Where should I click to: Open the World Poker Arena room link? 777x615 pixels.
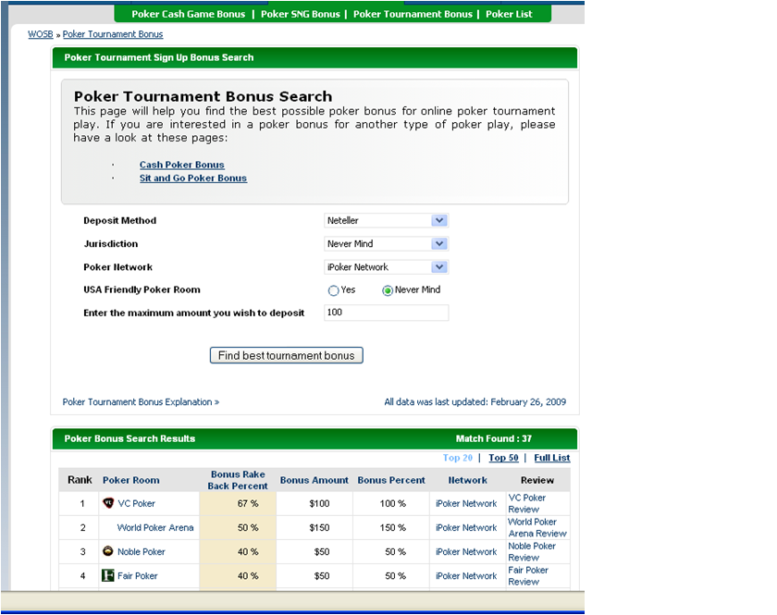click(x=155, y=528)
